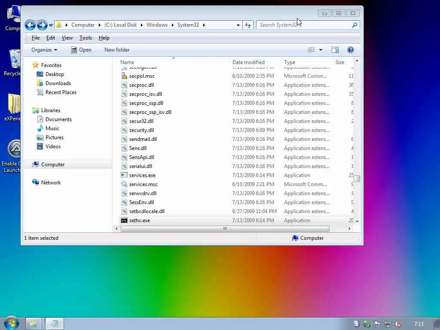This screenshot has width=440, height=330.
Task: Refresh the System32 folder view
Action: point(248,25)
